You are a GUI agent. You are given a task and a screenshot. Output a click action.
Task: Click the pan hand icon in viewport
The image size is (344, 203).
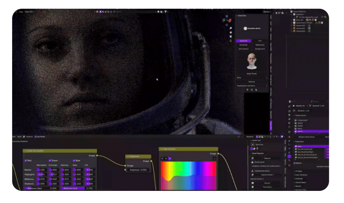pos(230,32)
